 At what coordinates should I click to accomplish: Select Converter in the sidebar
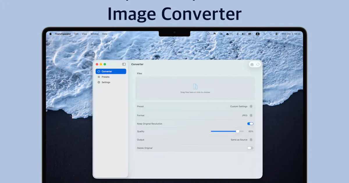pyautogui.click(x=111, y=71)
